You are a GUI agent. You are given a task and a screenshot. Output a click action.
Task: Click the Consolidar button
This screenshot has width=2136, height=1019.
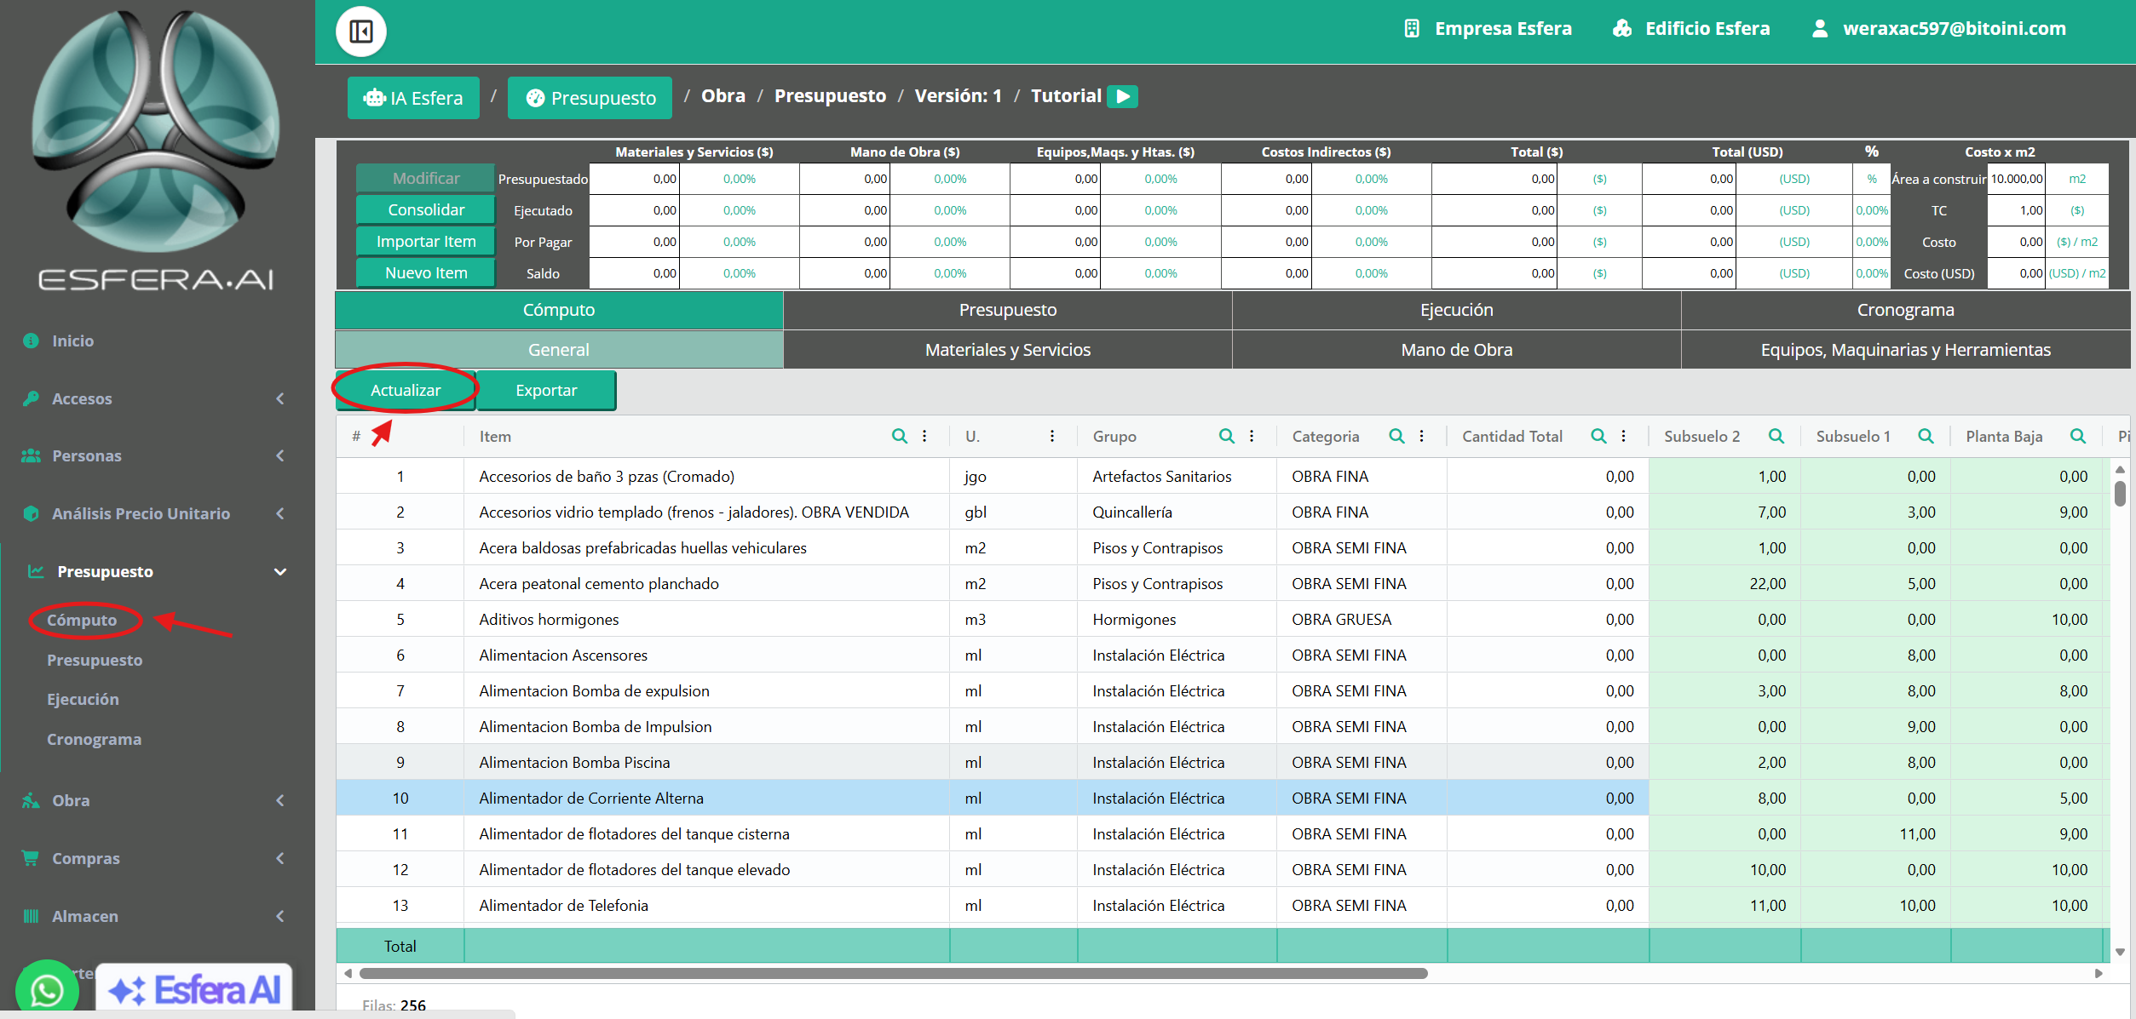coord(426,210)
